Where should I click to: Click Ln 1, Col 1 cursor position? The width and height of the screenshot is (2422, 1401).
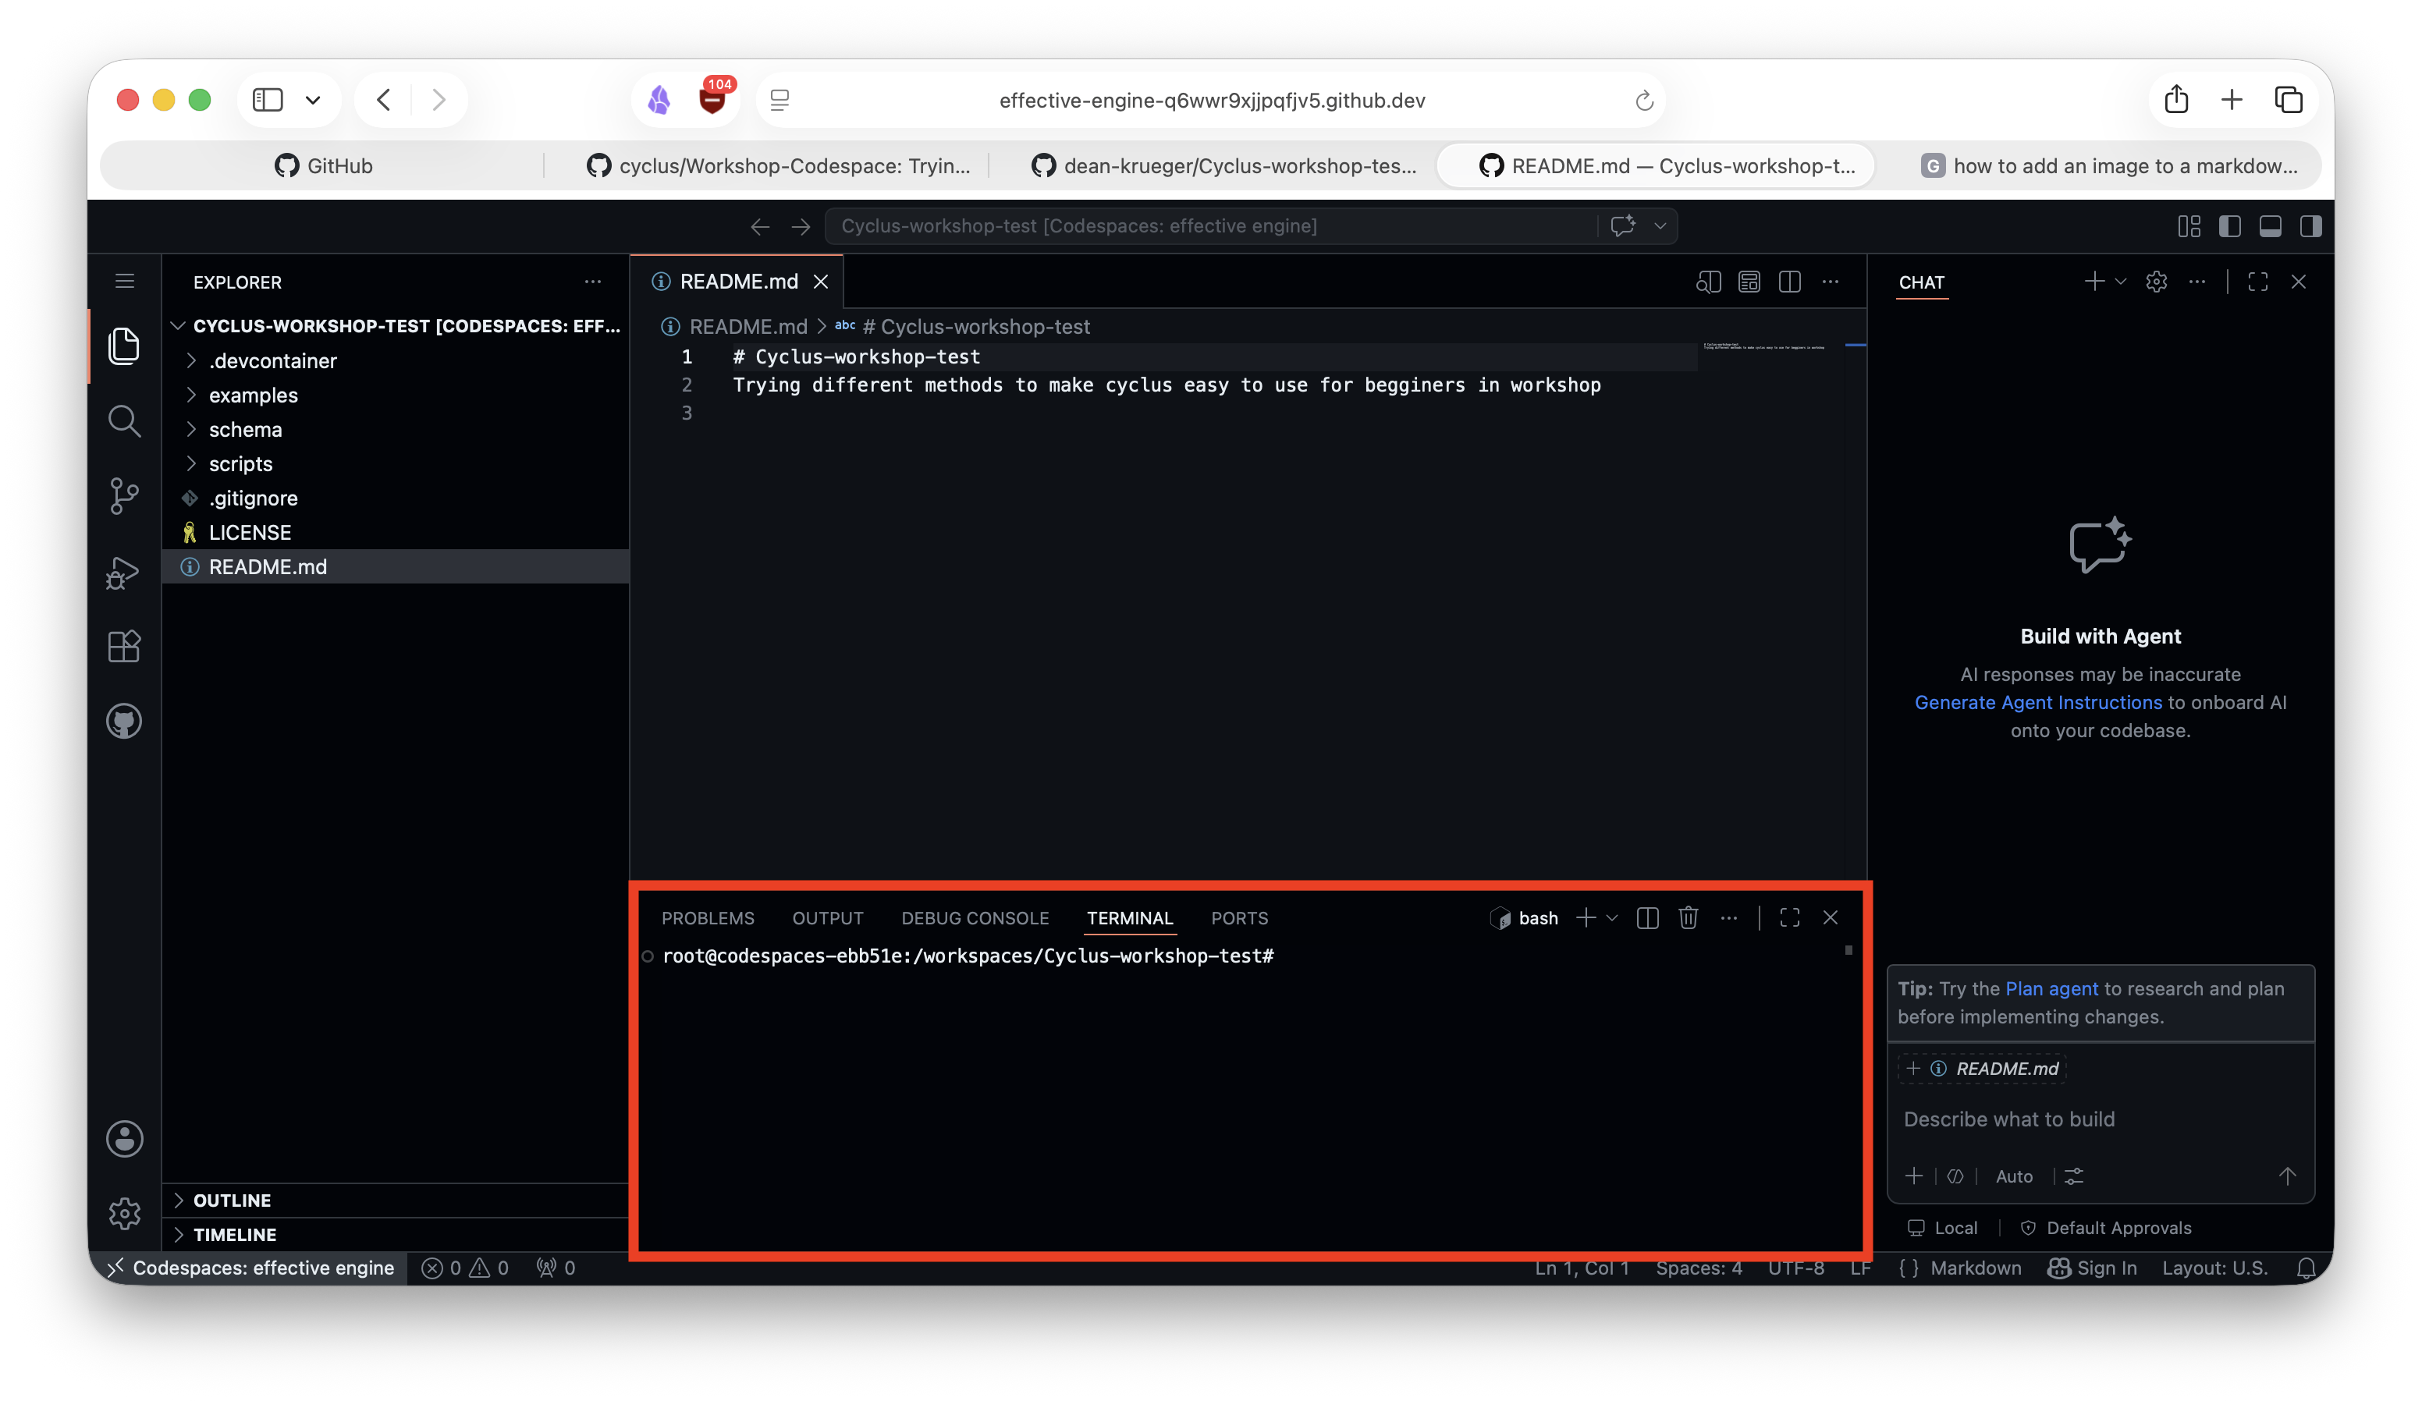pos(1582,1268)
